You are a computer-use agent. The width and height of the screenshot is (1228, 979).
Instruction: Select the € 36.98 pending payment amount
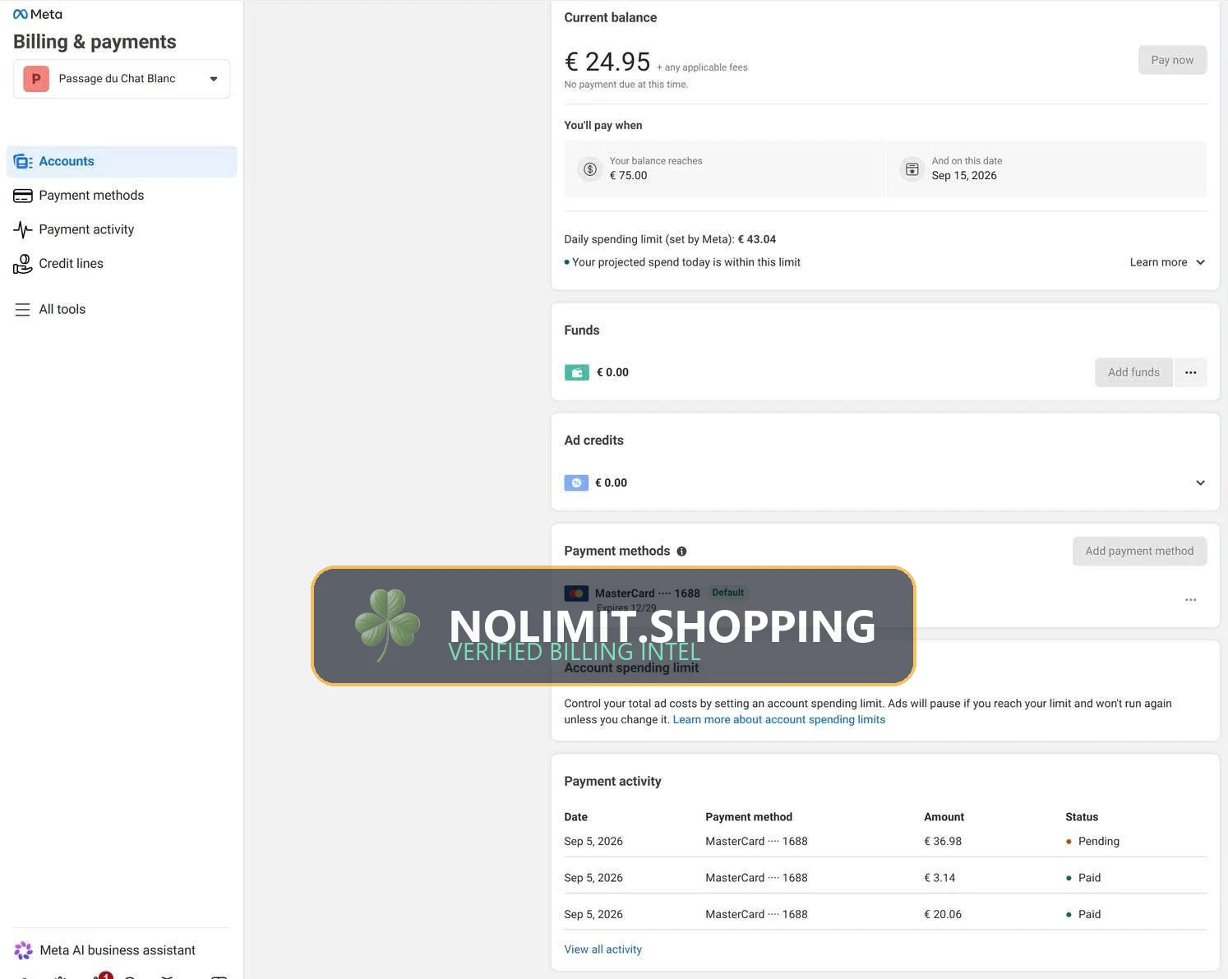[943, 842]
